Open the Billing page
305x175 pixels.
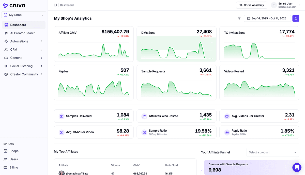coord(14,167)
